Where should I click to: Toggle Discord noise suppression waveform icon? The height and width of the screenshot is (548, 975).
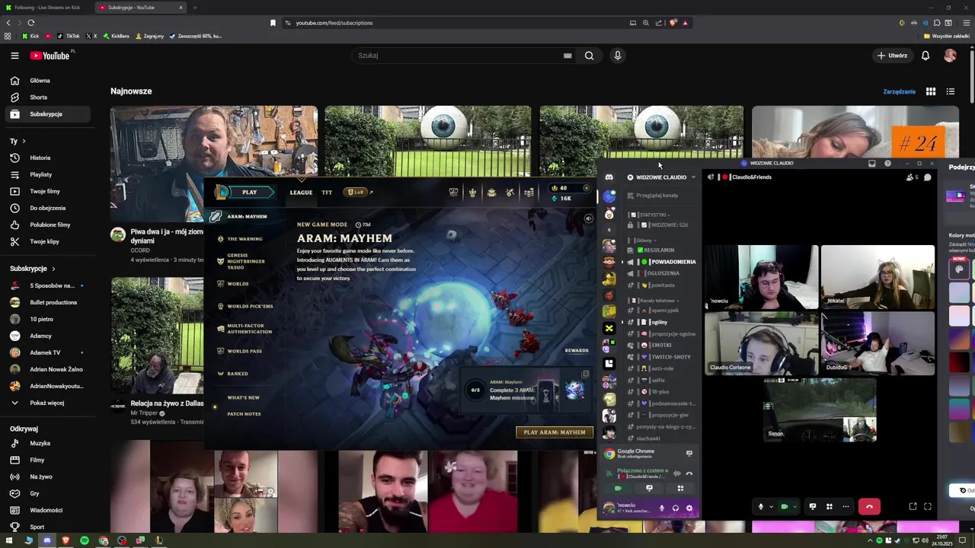(677, 473)
